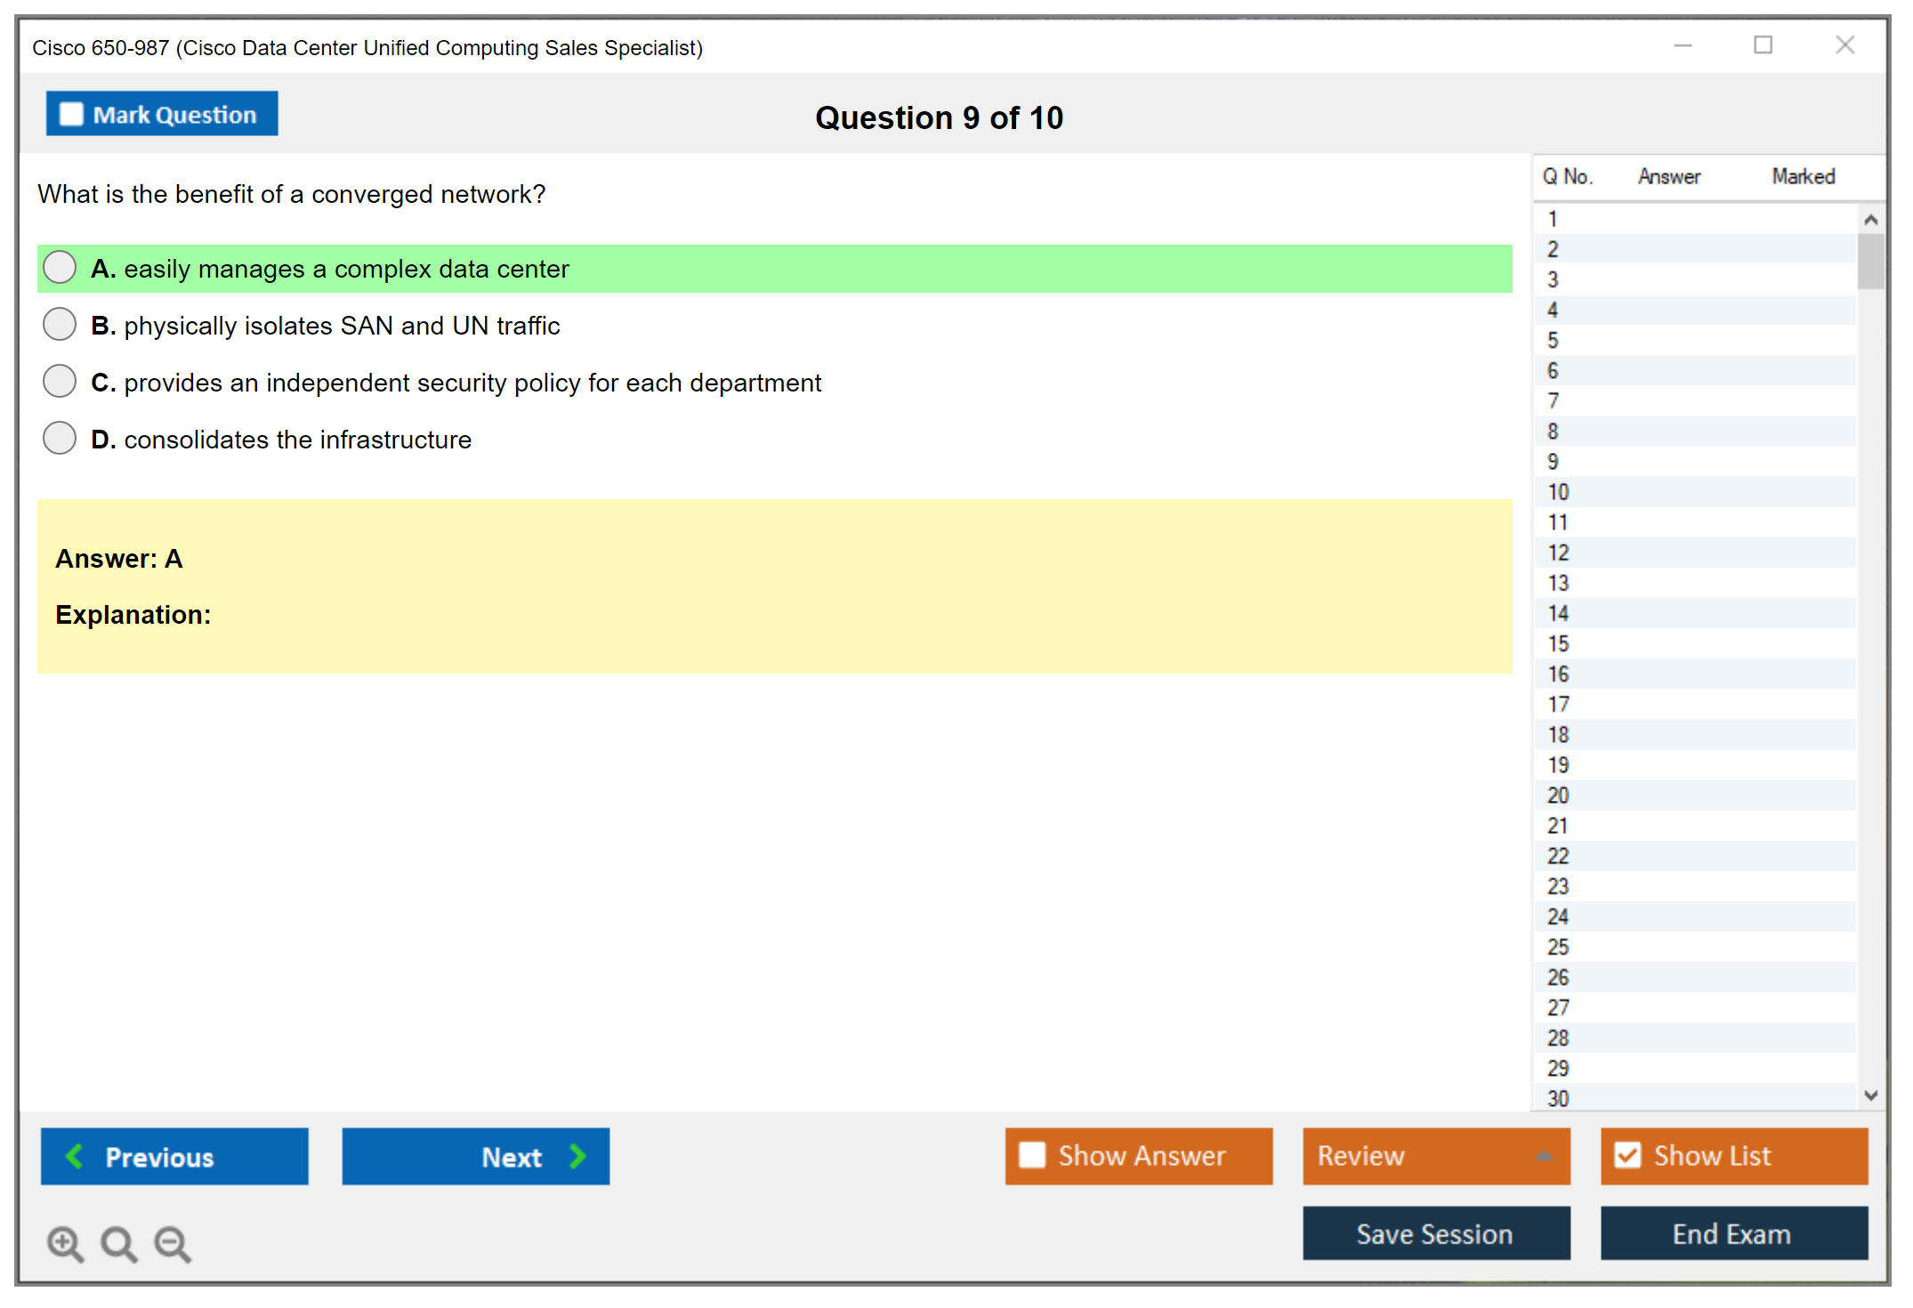Select answer B radio button
Image resolution: width=1913 pixels, height=1308 pixels.
[60, 325]
